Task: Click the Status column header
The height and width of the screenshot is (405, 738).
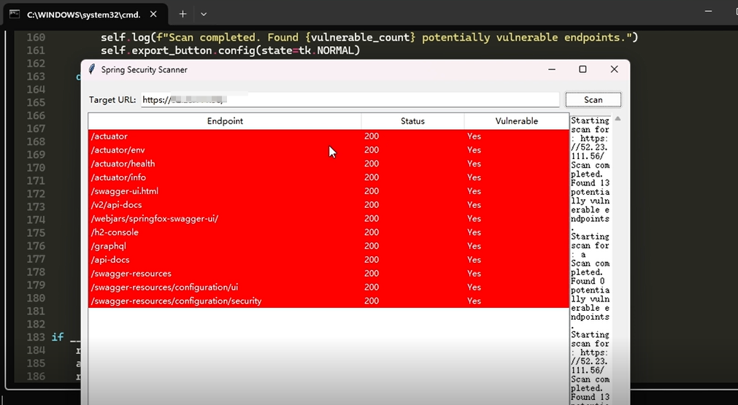Action: coord(412,121)
